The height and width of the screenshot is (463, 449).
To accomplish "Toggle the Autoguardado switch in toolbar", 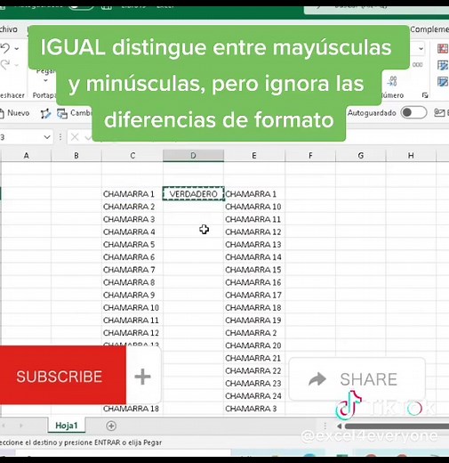I will click(x=413, y=112).
